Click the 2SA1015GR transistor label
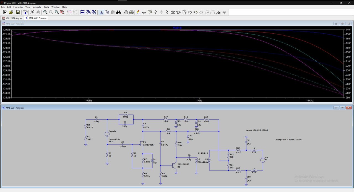The width and height of the screenshot is (354, 192). (x=183, y=164)
